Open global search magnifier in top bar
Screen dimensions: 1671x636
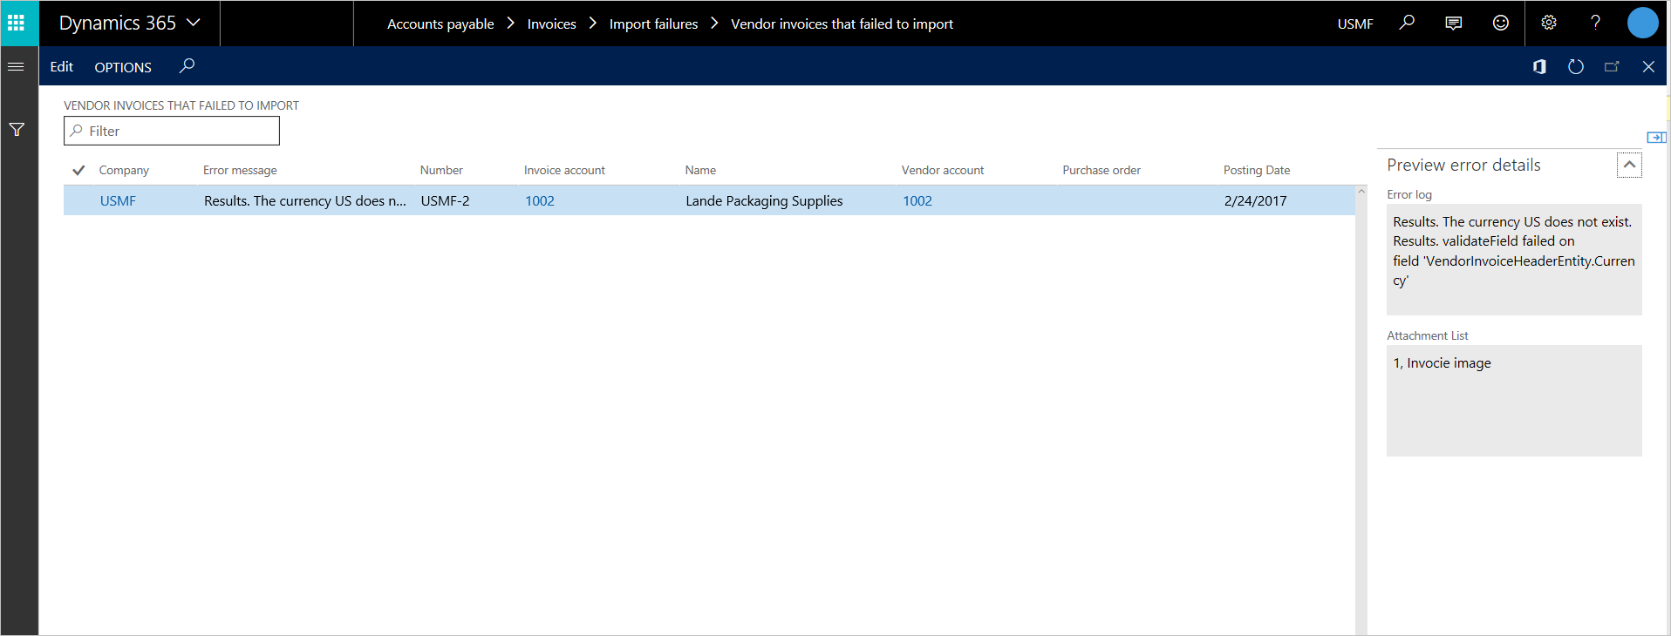pyautogui.click(x=1407, y=23)
